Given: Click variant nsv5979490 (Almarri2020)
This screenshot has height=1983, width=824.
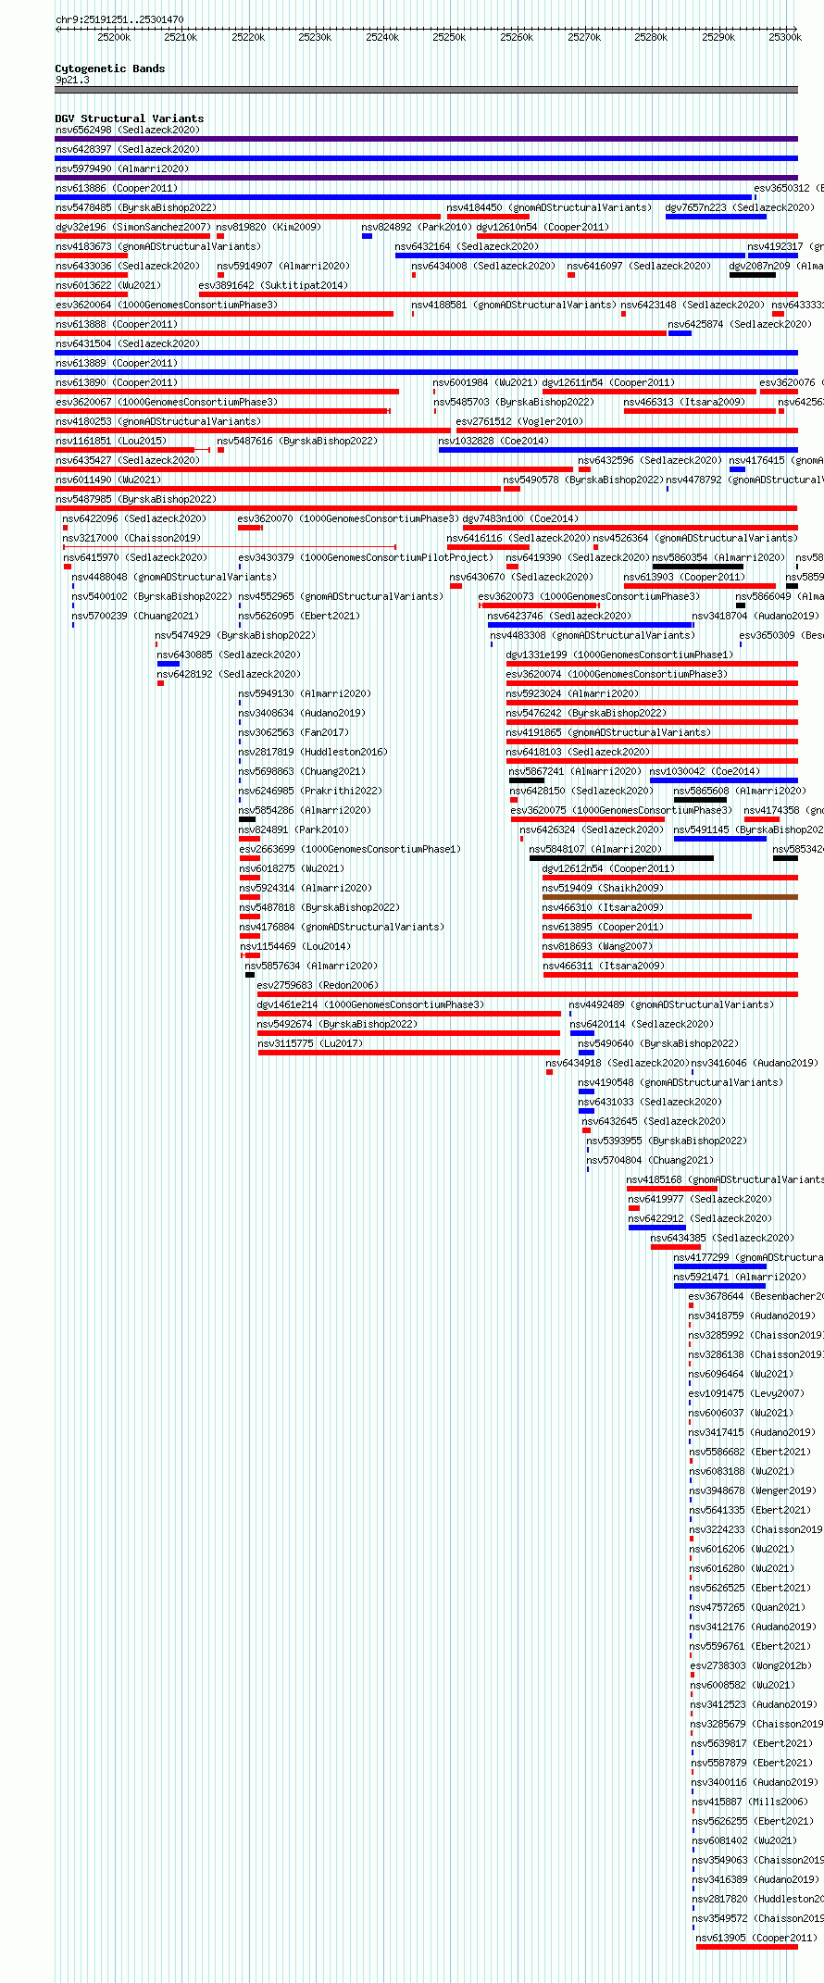Looking at the screenshot, I should [x=121, y=168].
